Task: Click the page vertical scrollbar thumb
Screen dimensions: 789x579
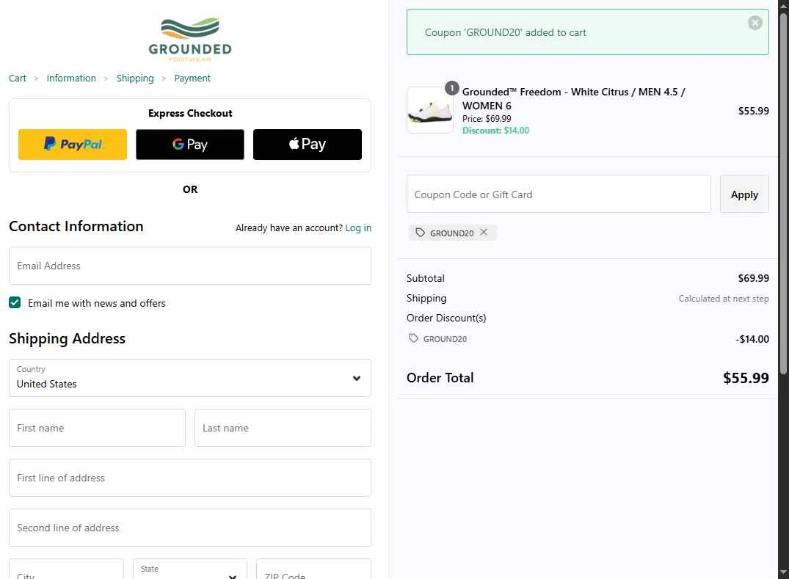Action: tap(783, 194)
